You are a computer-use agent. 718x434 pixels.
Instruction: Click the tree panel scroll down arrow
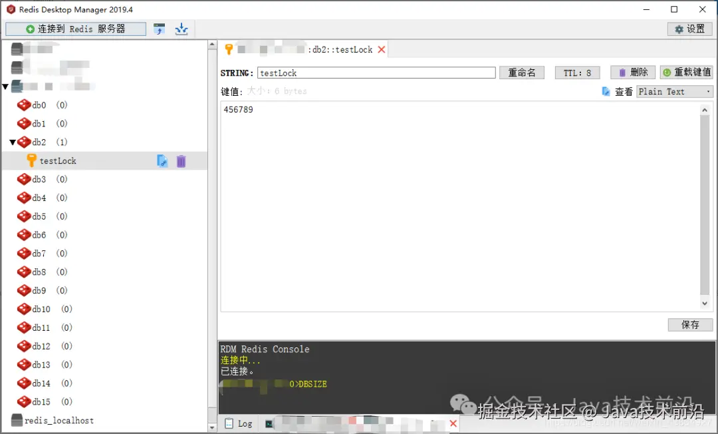click(212, 427)
